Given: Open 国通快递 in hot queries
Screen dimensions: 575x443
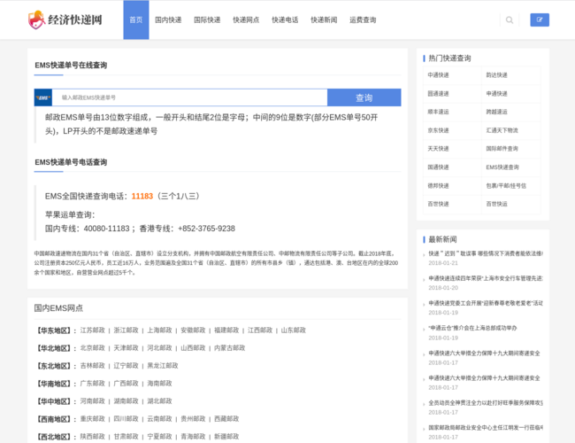Looking at the screenshot, I should click(438, 167).
